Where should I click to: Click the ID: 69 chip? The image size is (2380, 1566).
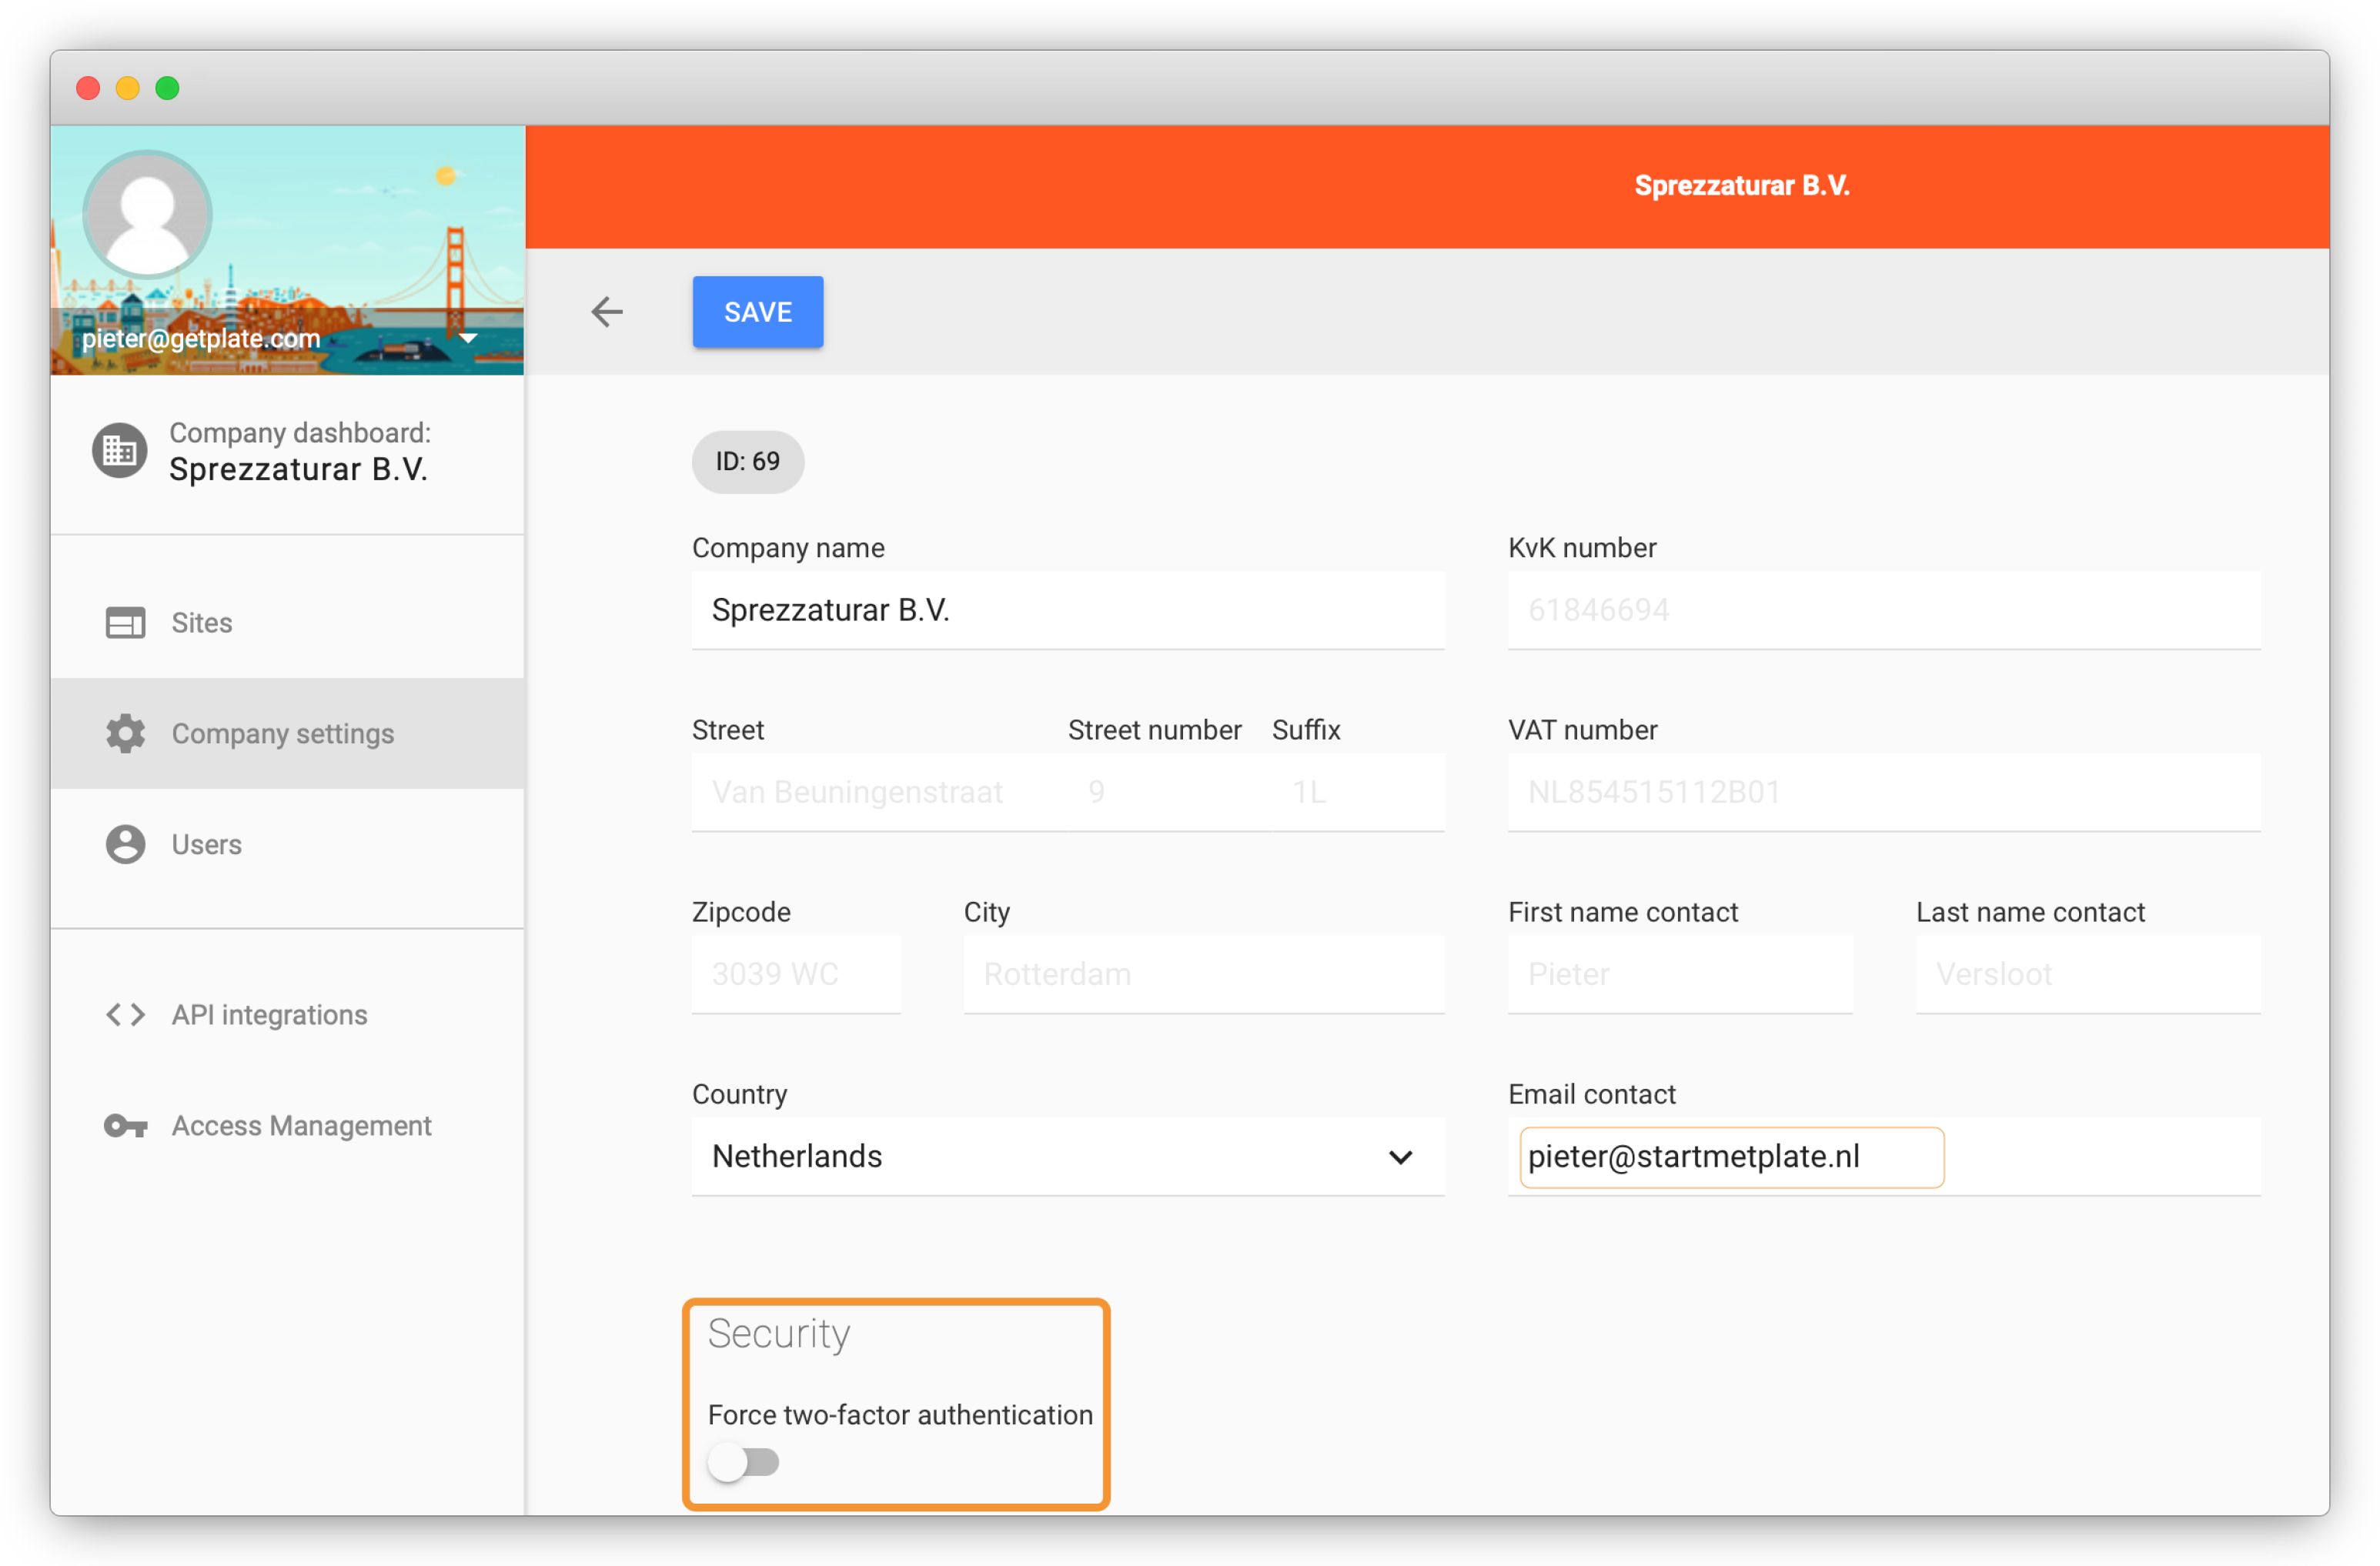tap(748, 462)
